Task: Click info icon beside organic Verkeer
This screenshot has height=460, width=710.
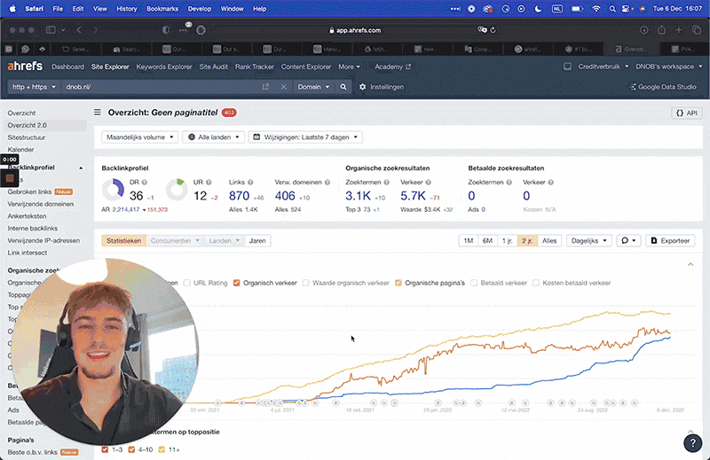Action: (429, 183)
